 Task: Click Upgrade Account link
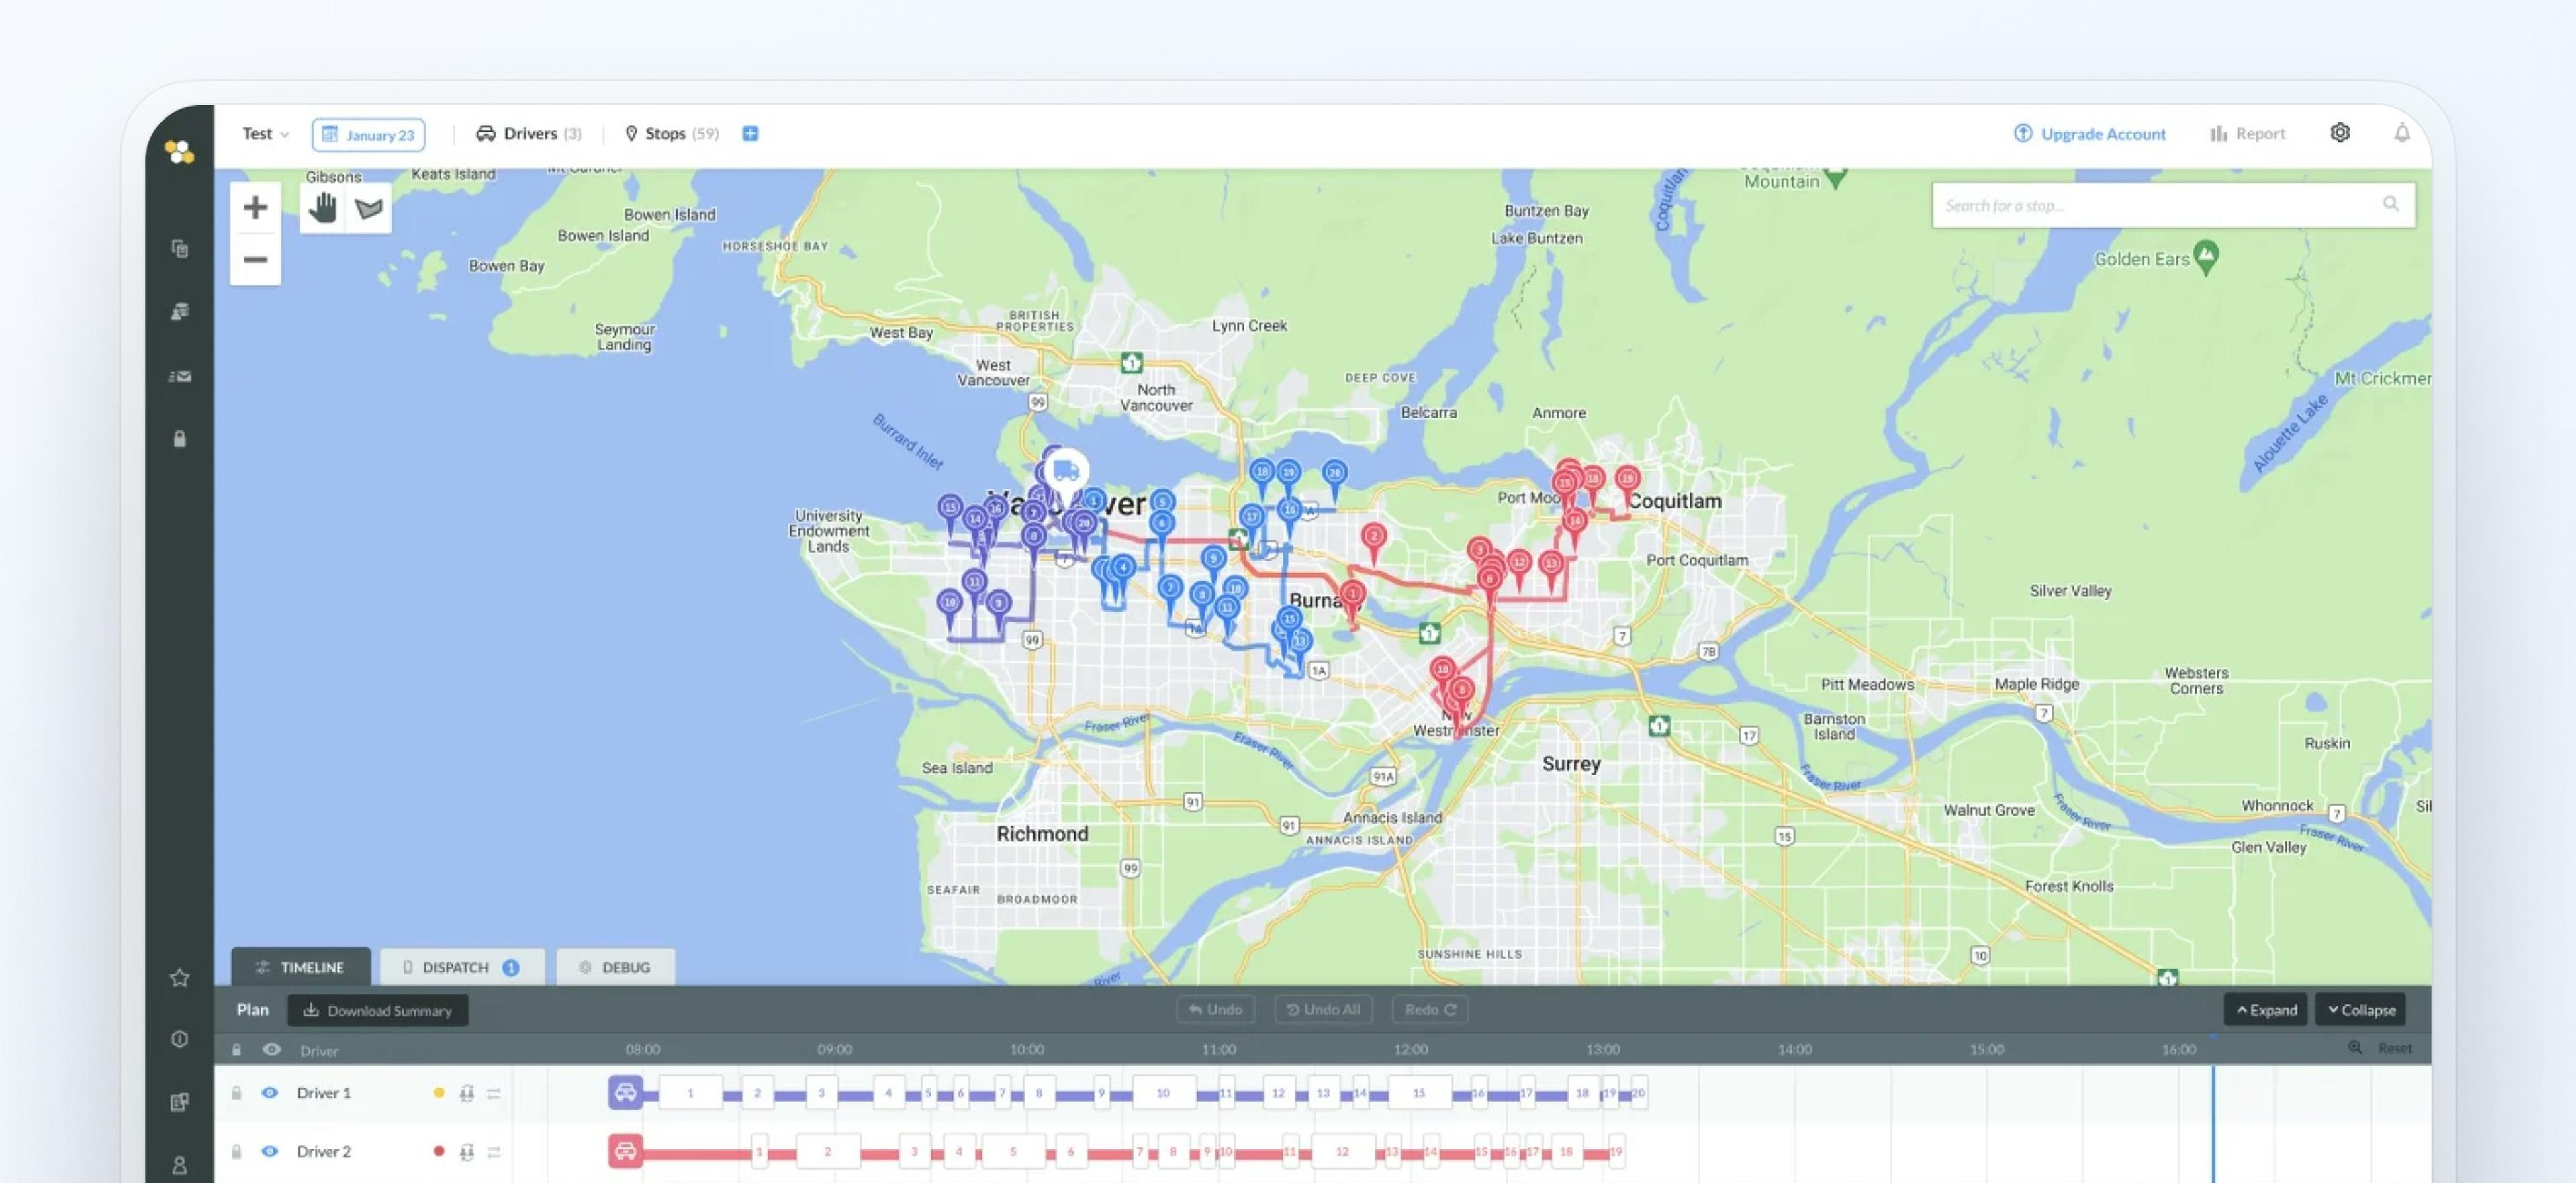tap(2090, 134)
